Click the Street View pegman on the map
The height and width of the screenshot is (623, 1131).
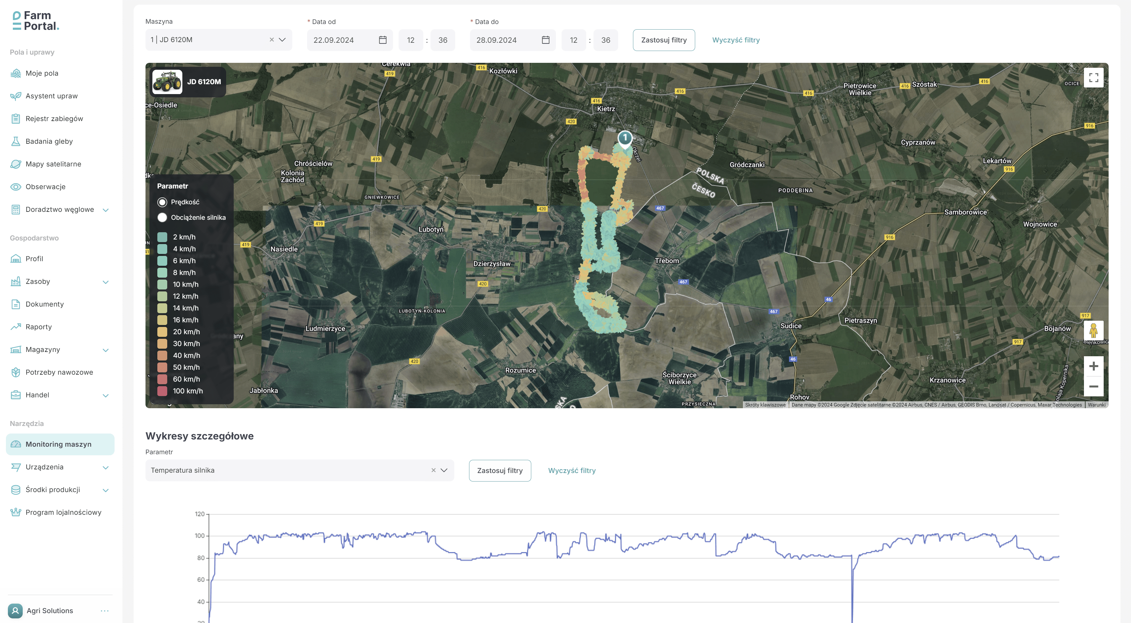[x=1094, y=330]
